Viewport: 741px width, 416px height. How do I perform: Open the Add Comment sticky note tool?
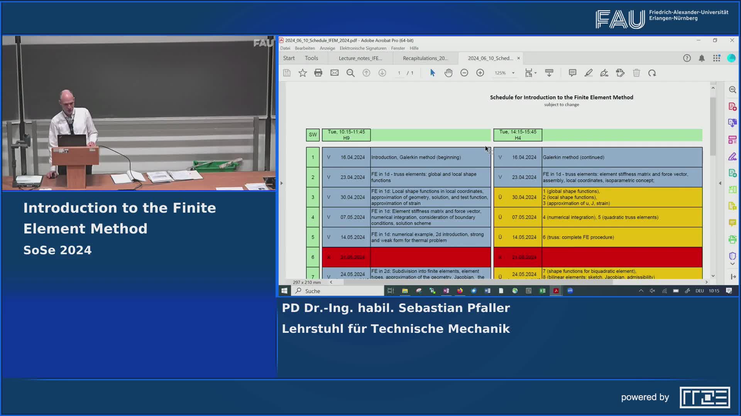572,73
